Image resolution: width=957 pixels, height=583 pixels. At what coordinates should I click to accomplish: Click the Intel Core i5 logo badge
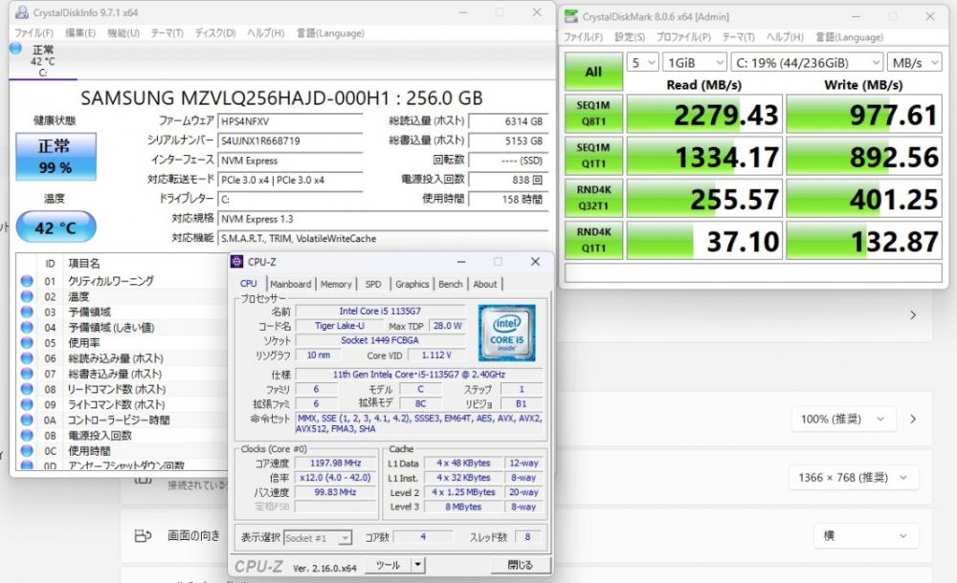coord(506,333)
